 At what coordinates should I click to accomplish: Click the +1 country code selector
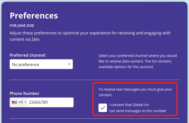point(19,102)
